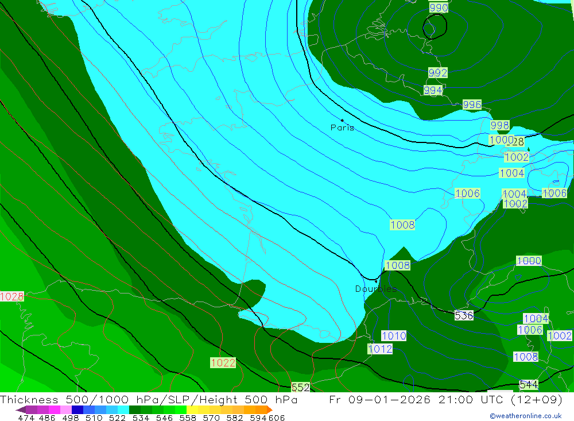Pick the darkest green legend swatch
Screen dimensions: 574x421
pyautogui.click(x=135, y=410)
